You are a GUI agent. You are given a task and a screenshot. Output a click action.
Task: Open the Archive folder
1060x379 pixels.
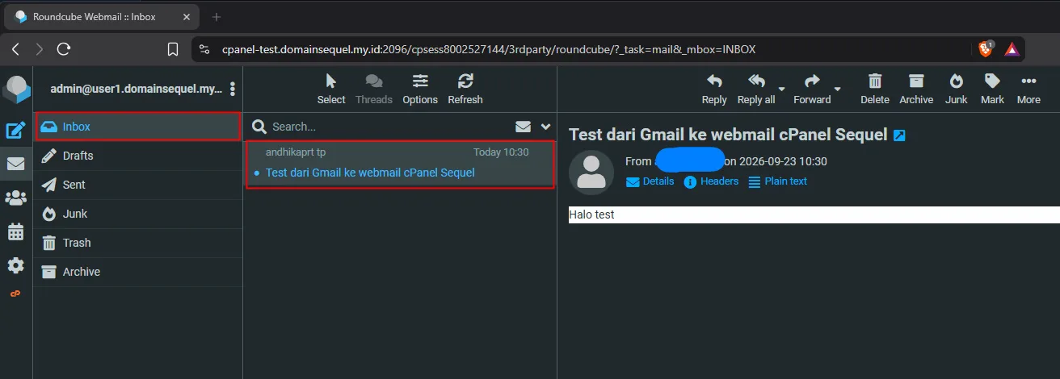click(138, 272)
